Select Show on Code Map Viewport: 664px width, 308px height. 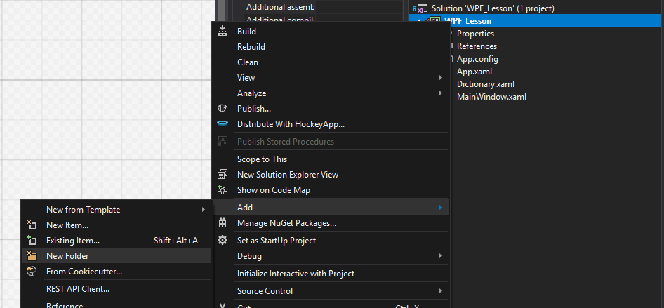[x=331, y=190]
